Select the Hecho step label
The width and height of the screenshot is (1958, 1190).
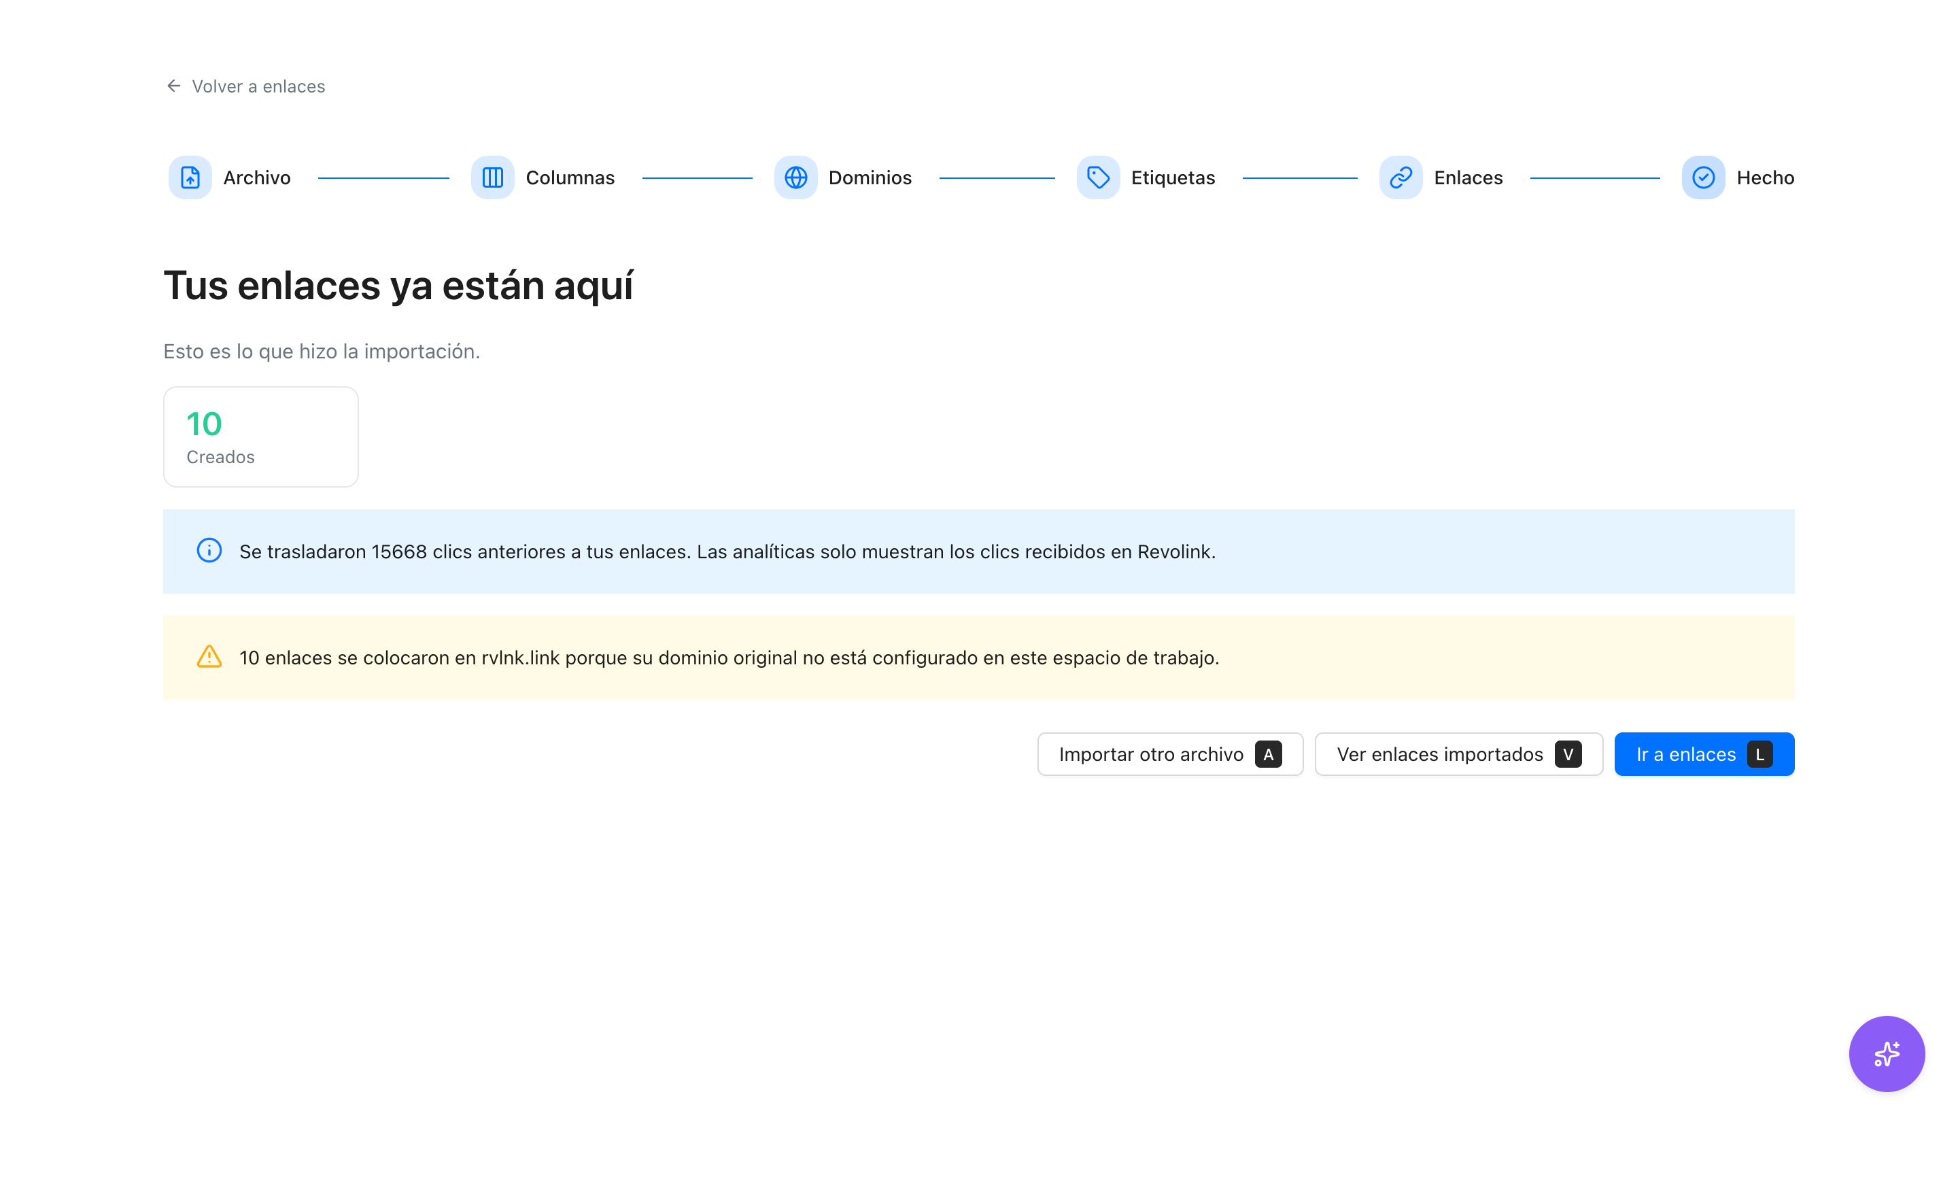1765,177
